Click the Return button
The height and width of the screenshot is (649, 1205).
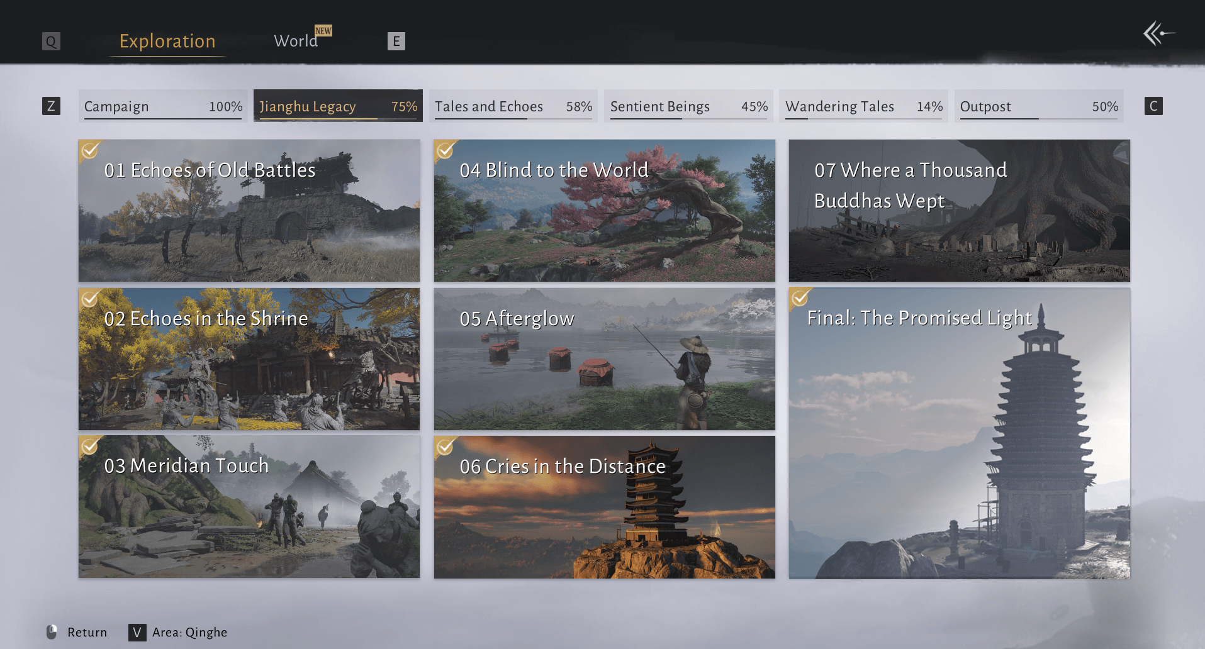[x=87, y=632]
